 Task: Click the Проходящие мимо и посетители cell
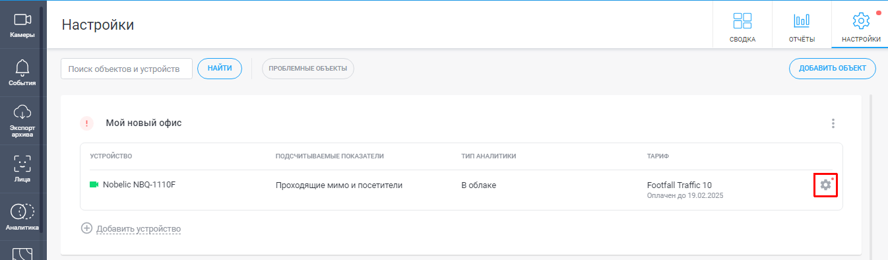(339, 185)
